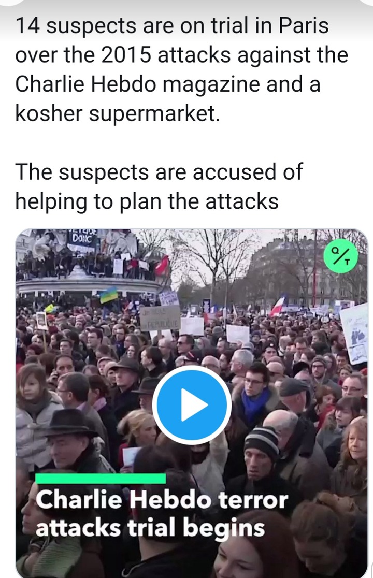This screenshot has width=373, height=578.
Task: Play the Charlie Hebdo trial video
Action: [x=192, y=404]
